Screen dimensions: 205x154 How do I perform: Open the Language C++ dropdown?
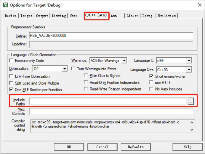tap(189, 70)
